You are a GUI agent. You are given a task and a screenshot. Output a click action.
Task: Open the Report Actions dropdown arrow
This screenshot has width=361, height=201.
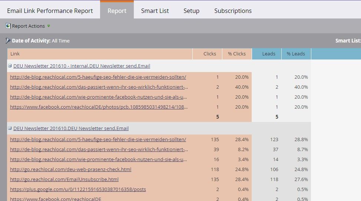click(49, 26)
